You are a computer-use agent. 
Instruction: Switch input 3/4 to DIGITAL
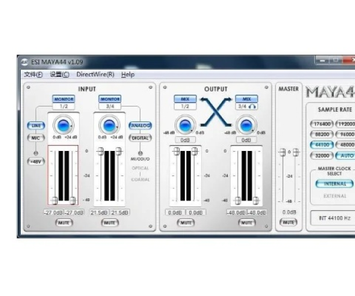point(140,137)
